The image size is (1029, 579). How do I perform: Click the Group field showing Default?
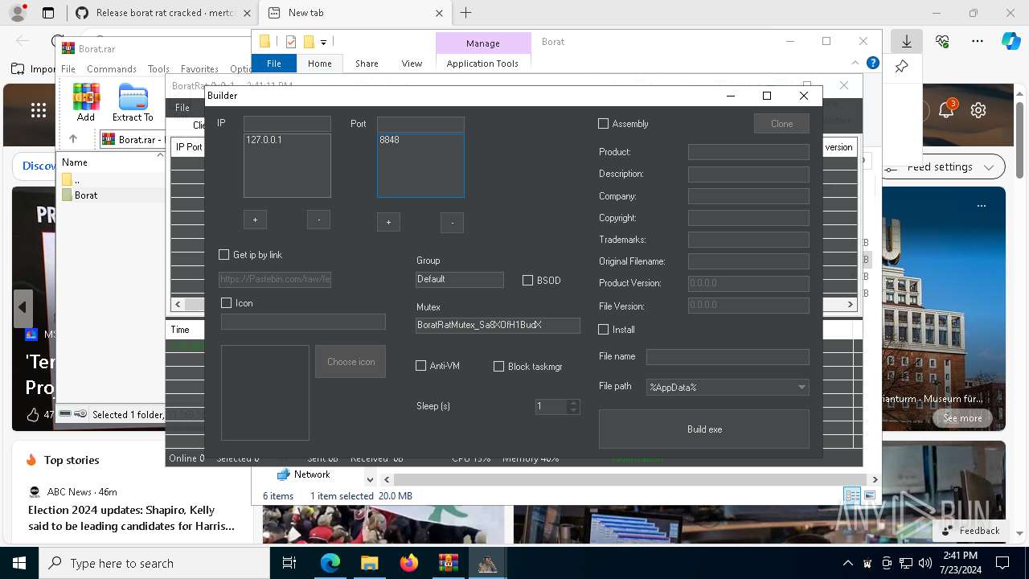tap(460, 279)
